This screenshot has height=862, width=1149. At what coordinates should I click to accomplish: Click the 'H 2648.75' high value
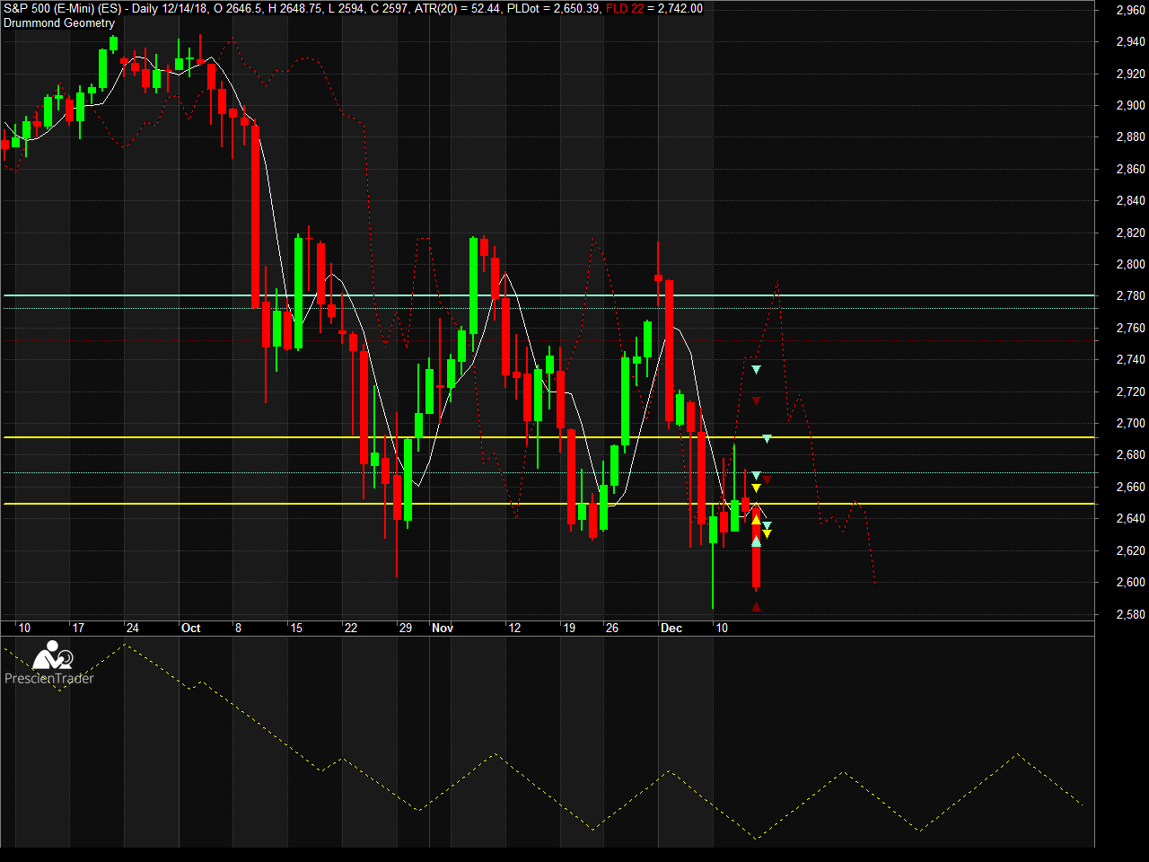click(x=295, y=8)
